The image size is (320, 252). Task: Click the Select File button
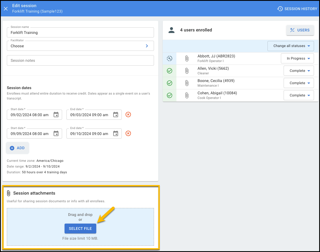pos(80,228)
